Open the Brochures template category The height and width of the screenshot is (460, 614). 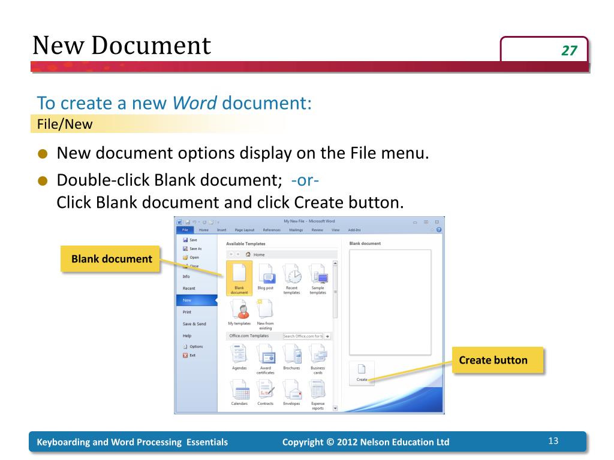point(292,356)
